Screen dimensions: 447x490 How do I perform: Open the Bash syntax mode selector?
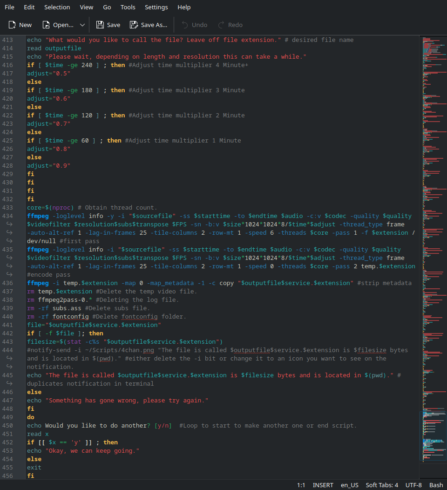(436, 485)
